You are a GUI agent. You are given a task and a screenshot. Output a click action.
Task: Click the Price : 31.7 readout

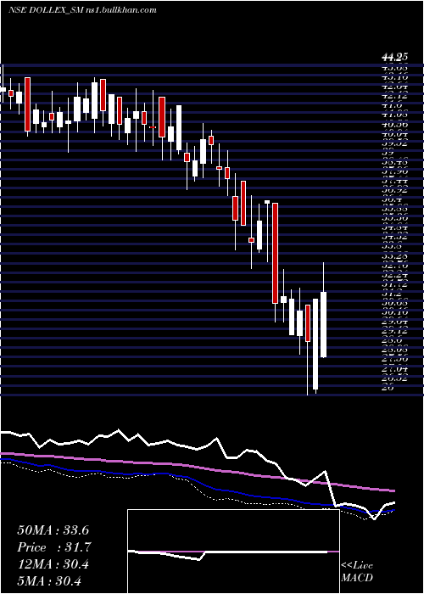[53, 547]
